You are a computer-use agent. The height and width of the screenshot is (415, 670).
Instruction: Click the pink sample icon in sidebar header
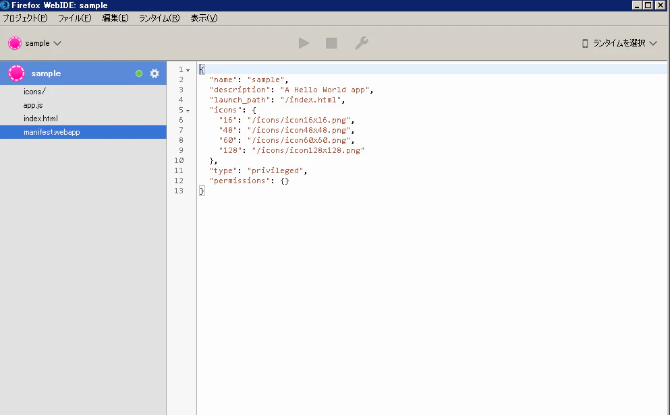(x=17, y=73)
